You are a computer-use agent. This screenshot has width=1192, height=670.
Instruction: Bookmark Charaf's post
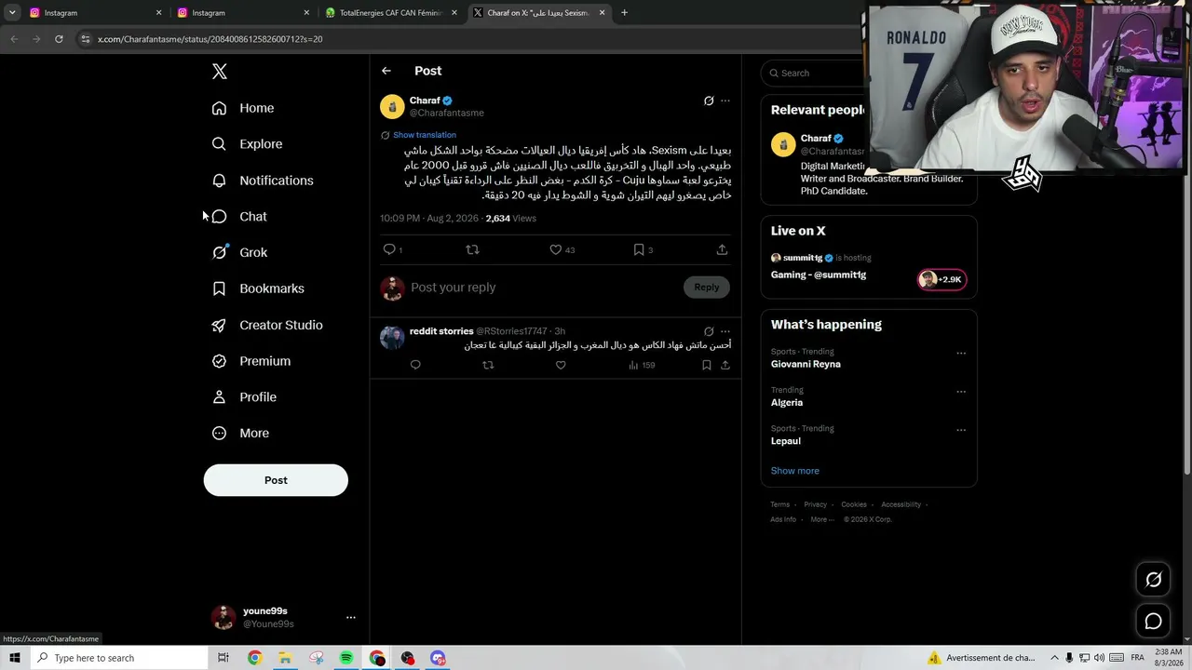(639, 249)
